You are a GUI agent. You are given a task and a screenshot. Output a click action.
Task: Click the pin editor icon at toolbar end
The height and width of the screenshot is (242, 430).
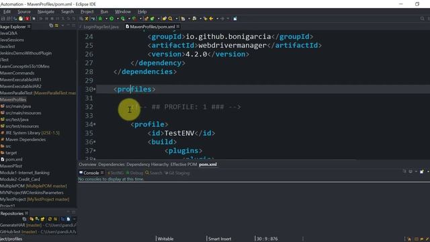tap(235, 19)
